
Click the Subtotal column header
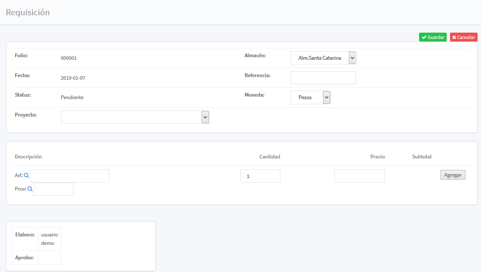click(422, 157)
